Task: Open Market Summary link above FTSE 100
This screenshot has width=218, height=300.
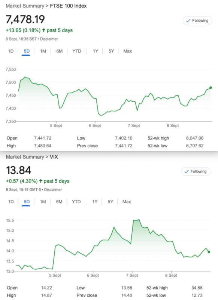Action: pos(25,6)
